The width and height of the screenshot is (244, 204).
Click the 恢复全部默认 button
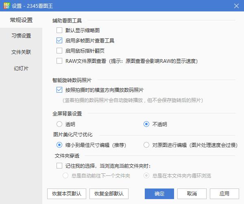(109, 194)
